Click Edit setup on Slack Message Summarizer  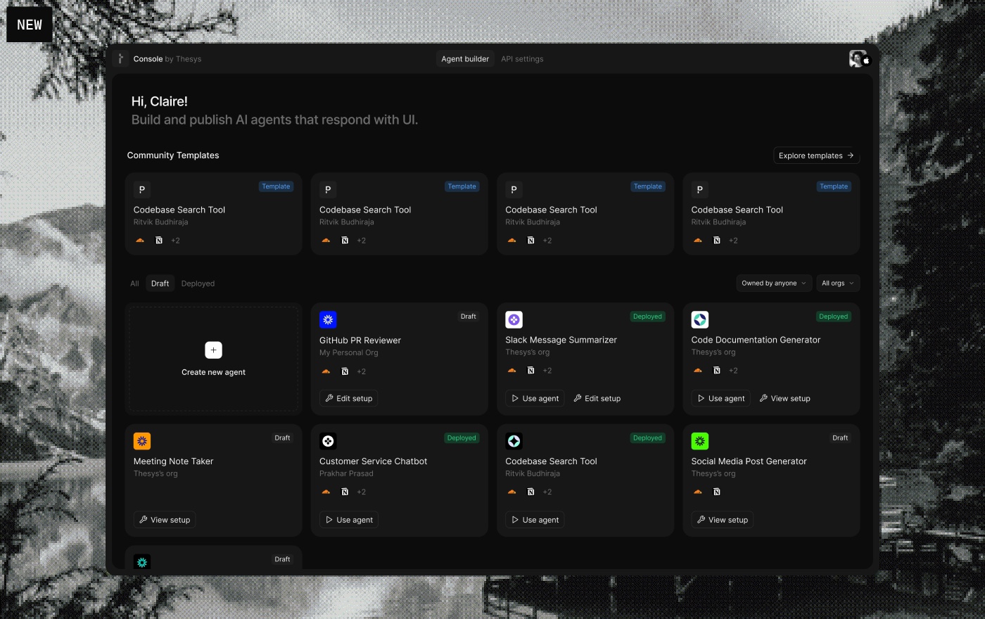[597, 398]
